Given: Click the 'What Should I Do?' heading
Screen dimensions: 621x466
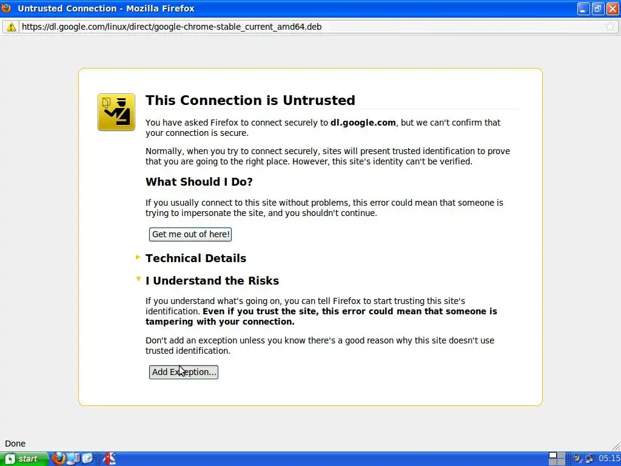Looking at the screenshot, I should point(199,181).
